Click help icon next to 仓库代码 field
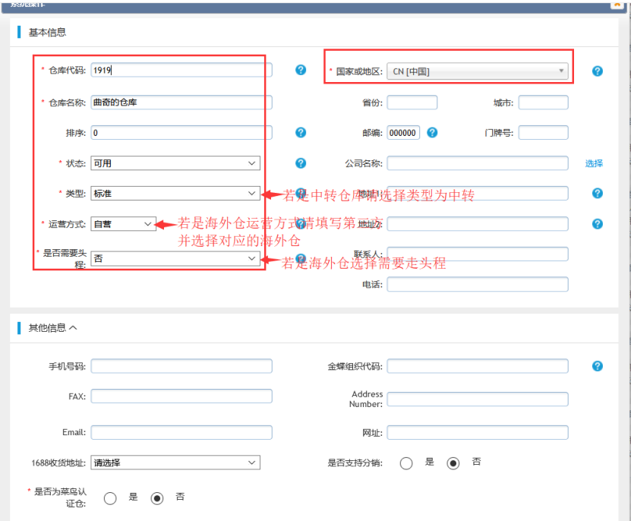631x521 pixels. point(301,70)
